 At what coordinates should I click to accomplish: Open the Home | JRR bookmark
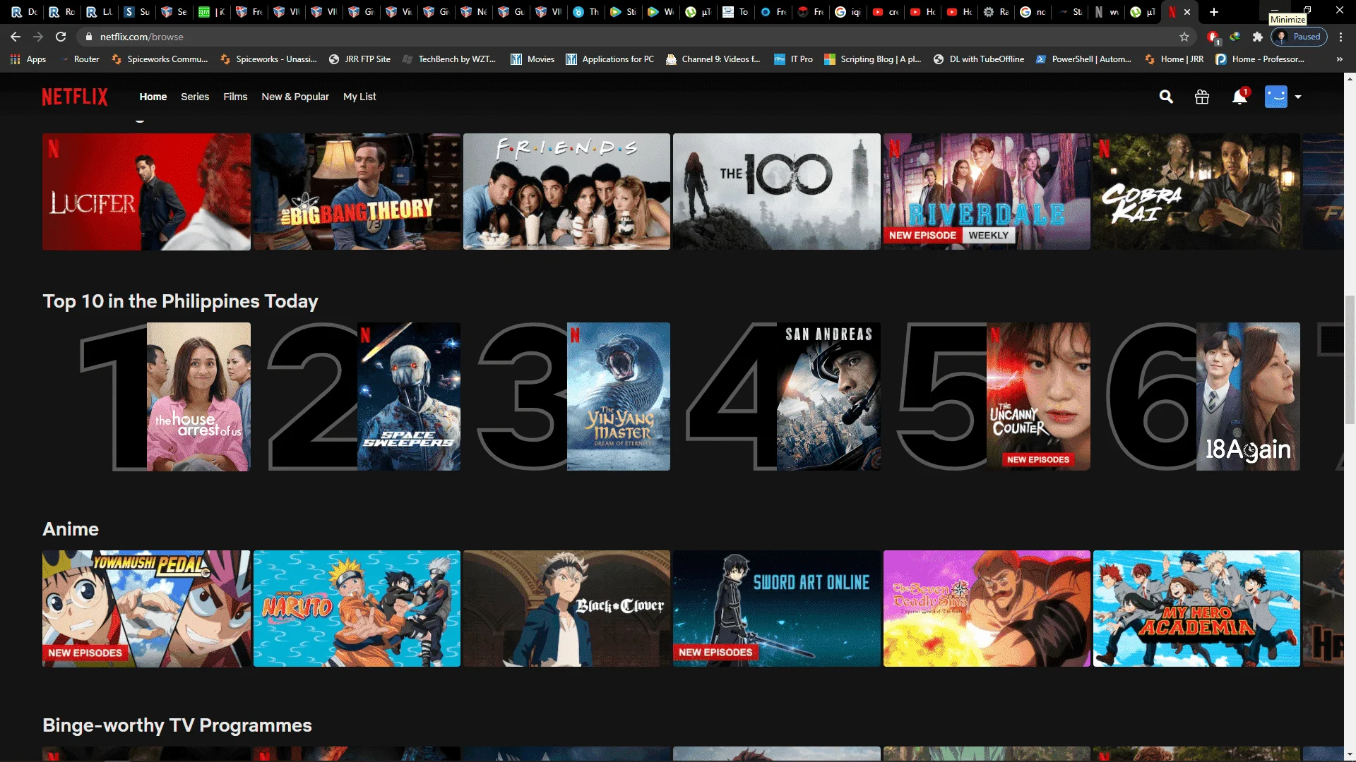coord(1174,59)
